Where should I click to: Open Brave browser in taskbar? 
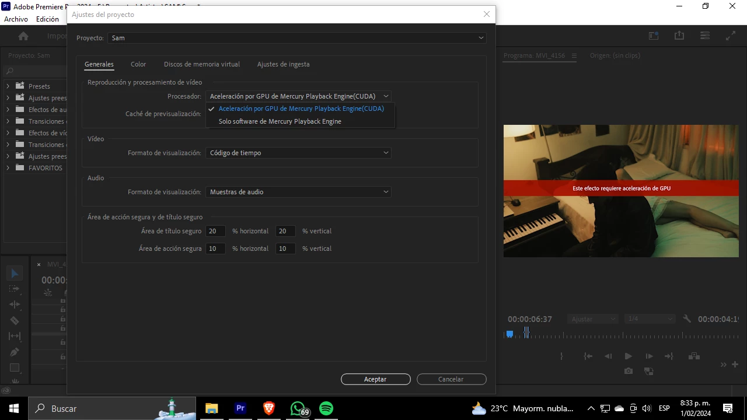[x=269, y=408]
